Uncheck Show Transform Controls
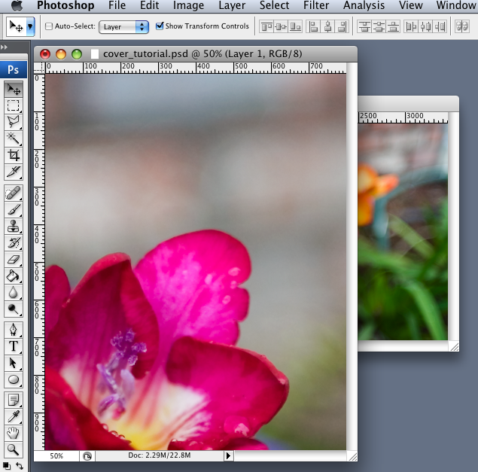Viewport: 478px width, 472px height. point(160,26)
